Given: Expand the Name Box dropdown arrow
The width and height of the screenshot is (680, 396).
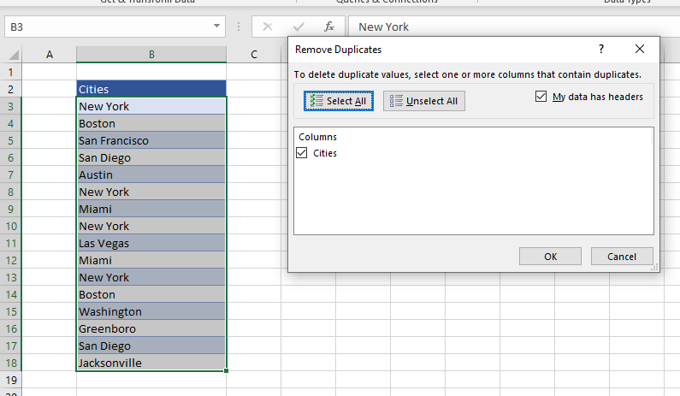Looking at the screenshot, I should tap(216, 27).
